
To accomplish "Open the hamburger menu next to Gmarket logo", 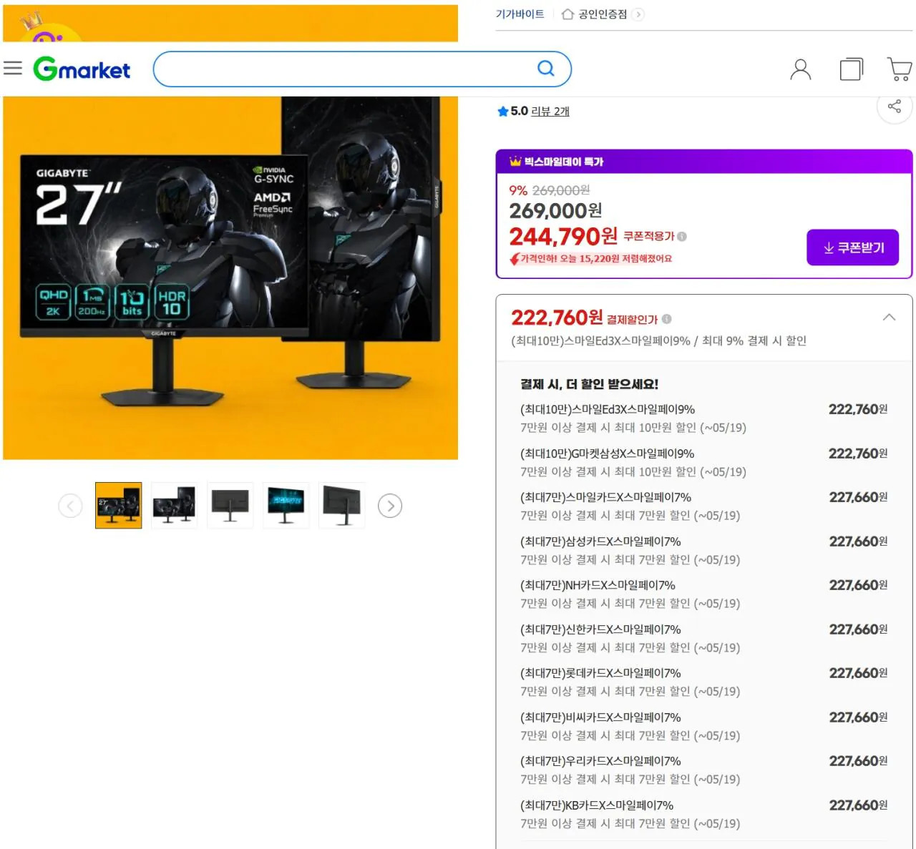I will click(13, 69).
